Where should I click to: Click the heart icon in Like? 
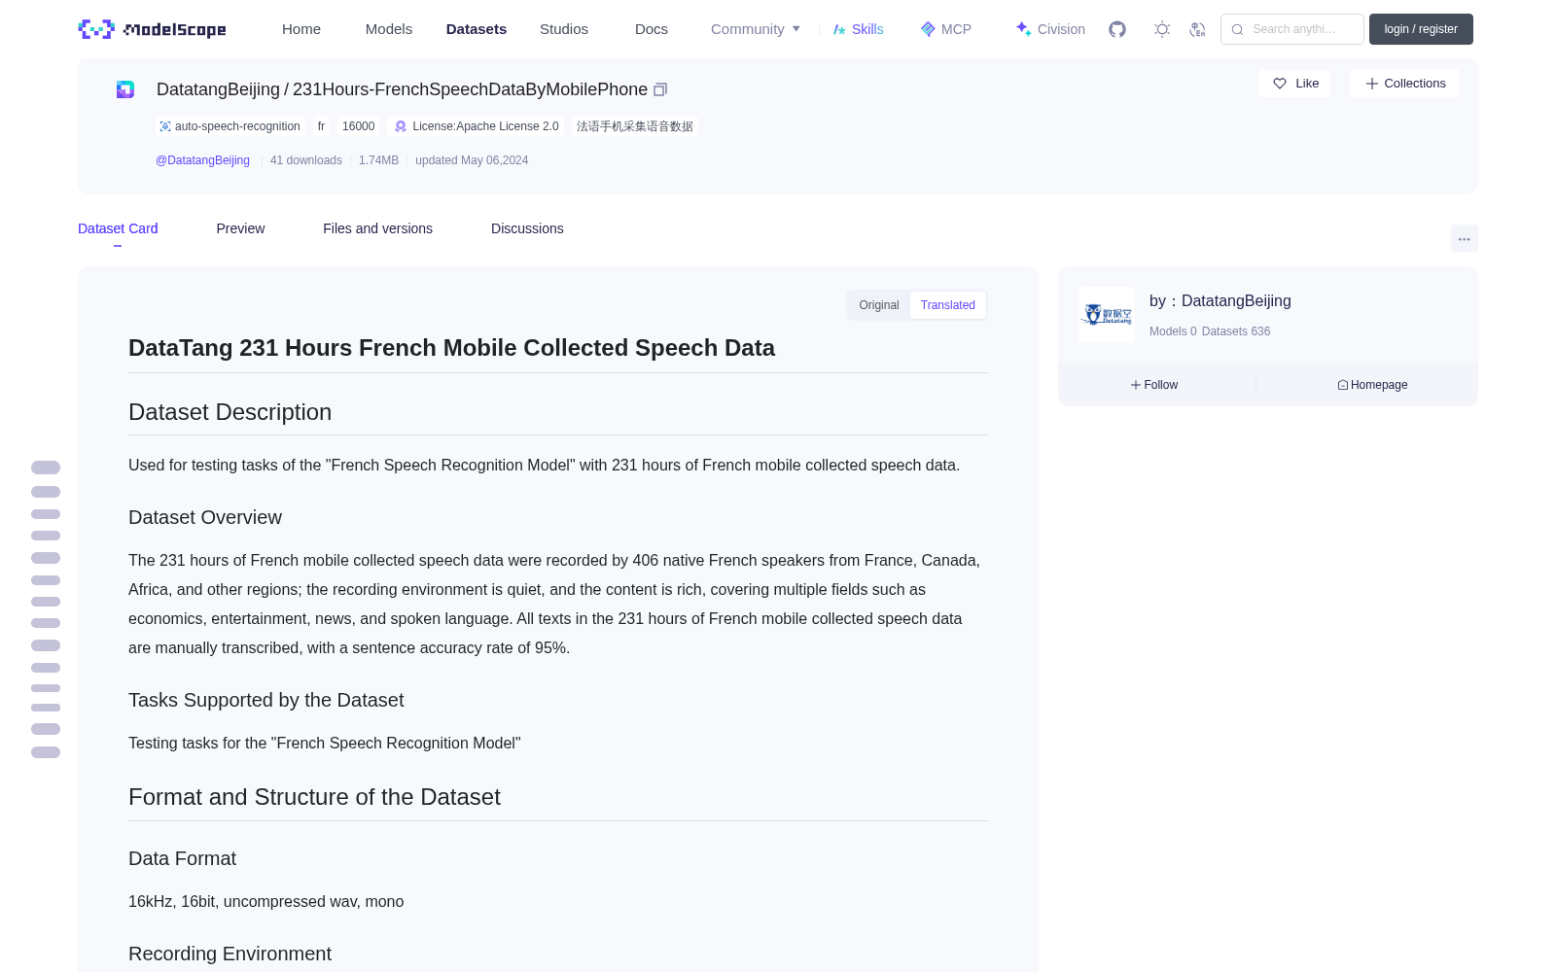1280,84
